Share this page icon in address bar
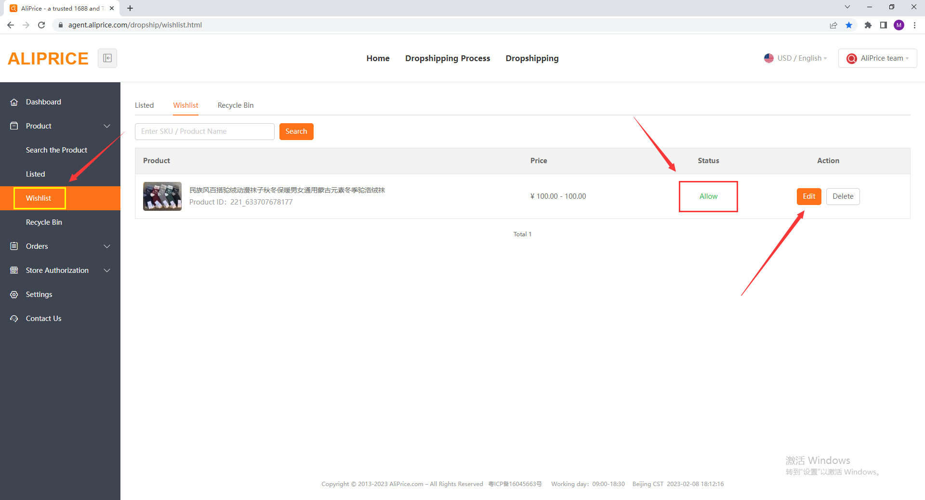The height and width of the screenshot is (500, 925). (833, 25)
